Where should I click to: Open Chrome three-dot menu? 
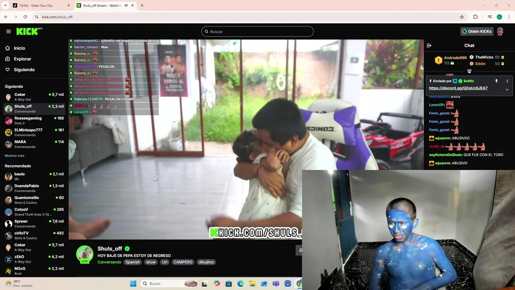509,17
